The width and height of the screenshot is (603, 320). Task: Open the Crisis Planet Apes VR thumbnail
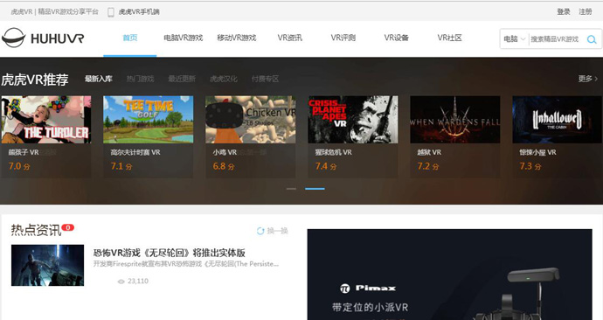pos(353,120)
